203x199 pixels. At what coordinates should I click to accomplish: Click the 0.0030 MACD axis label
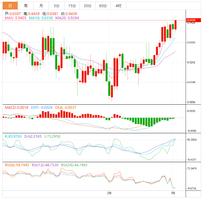pos(191,111)
